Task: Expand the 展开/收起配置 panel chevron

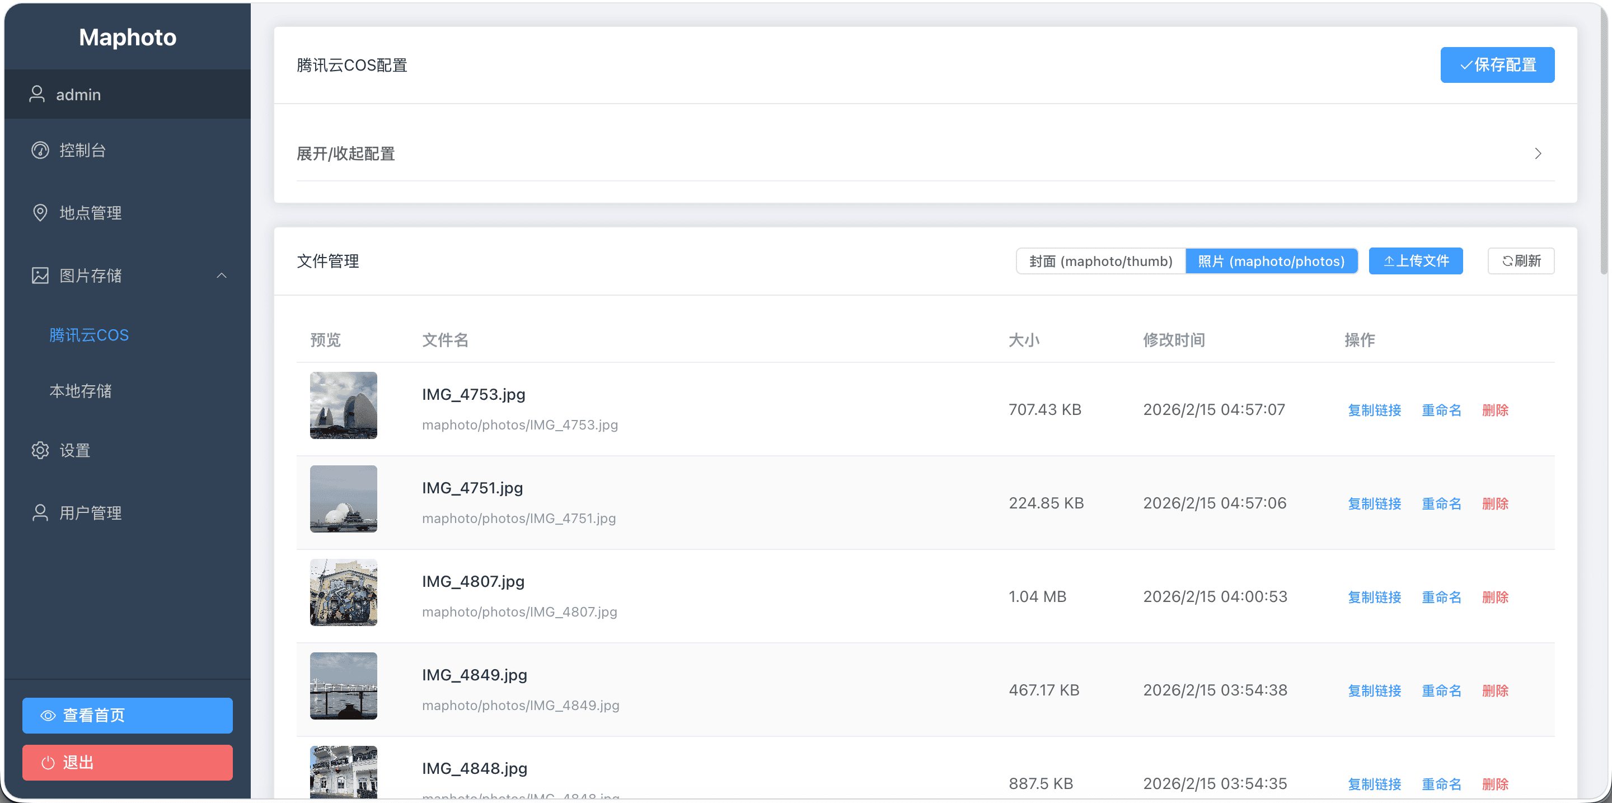Action: tap(1538, 153)
